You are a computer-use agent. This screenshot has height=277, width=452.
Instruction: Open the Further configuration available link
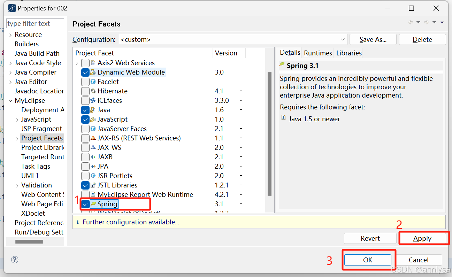[x=131, y=222]
